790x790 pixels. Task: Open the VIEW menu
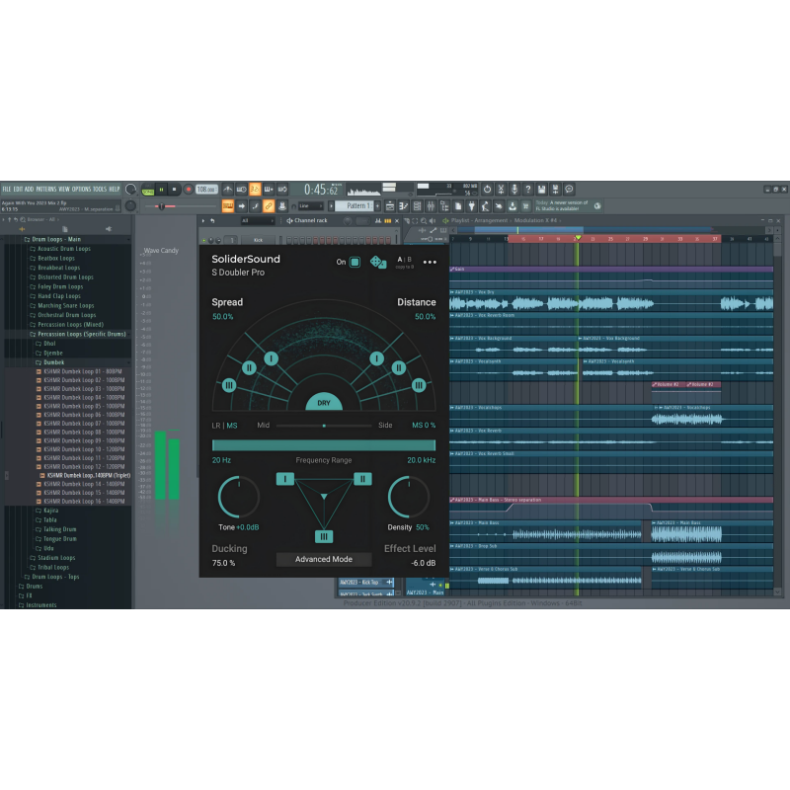click(x=64, y=190)
